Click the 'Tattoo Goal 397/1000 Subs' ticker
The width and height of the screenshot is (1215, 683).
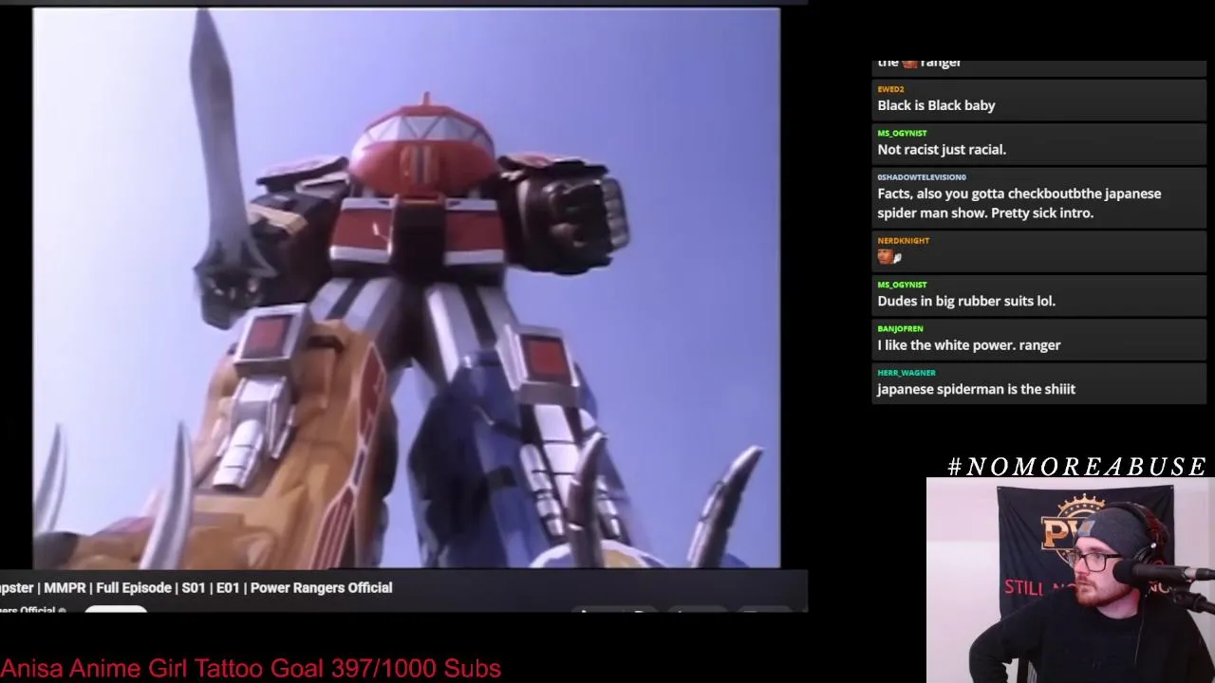[x=347, y=668]
